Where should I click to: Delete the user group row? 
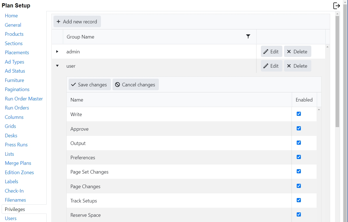297,66
